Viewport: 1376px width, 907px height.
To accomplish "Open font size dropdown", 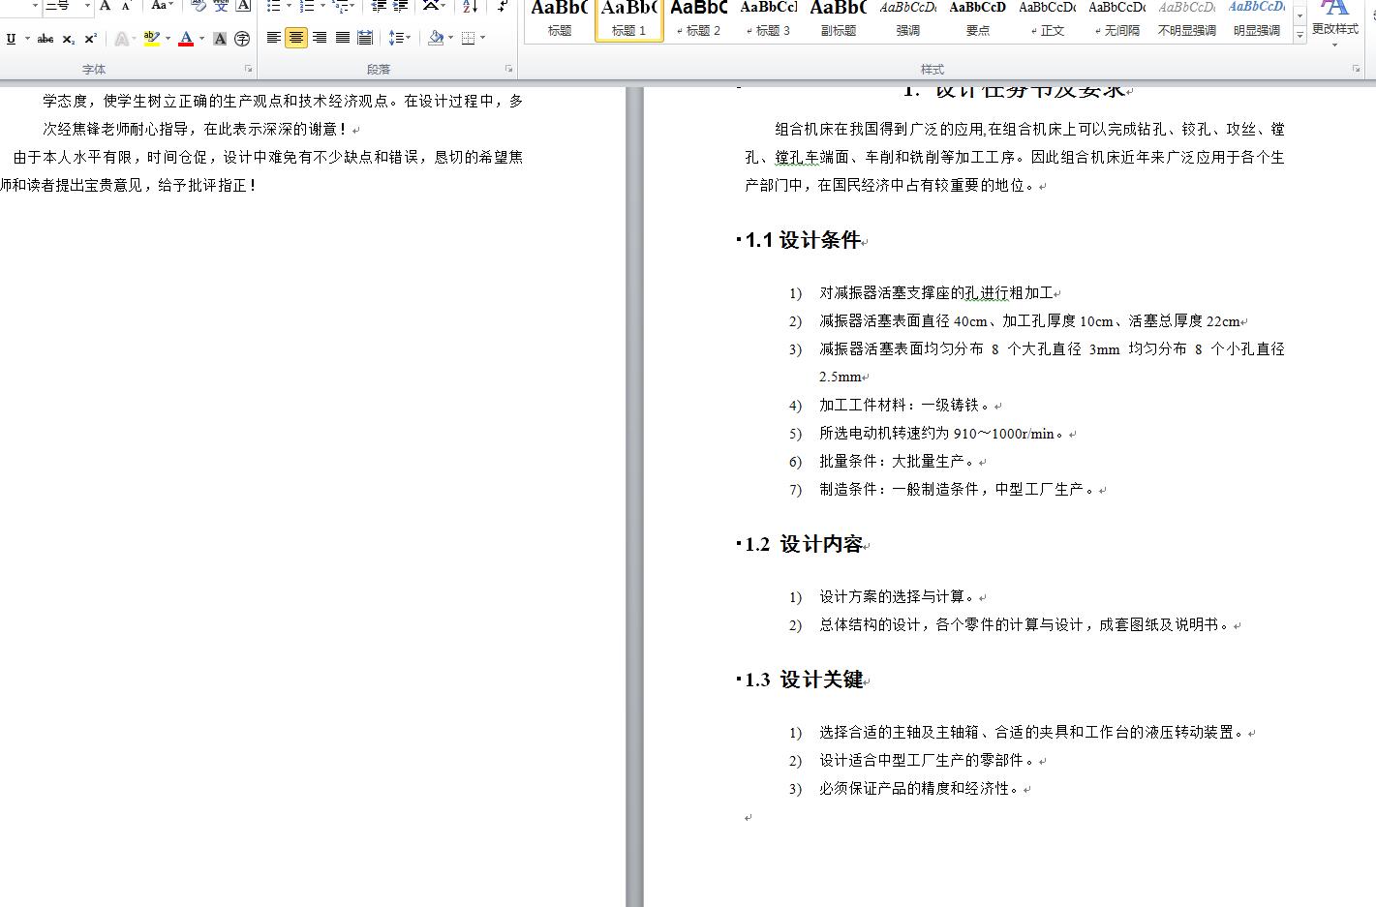I will pyautogui.click(x=86, y=6).
